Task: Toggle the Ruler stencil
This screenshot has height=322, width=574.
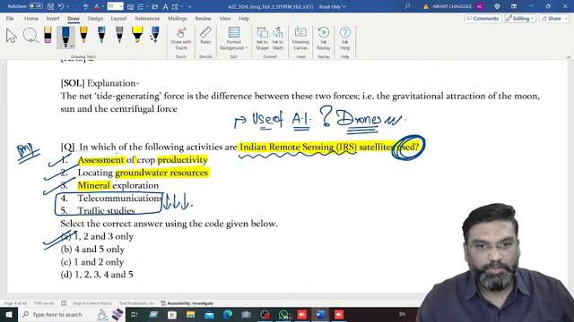Action: tap(205, 36)
